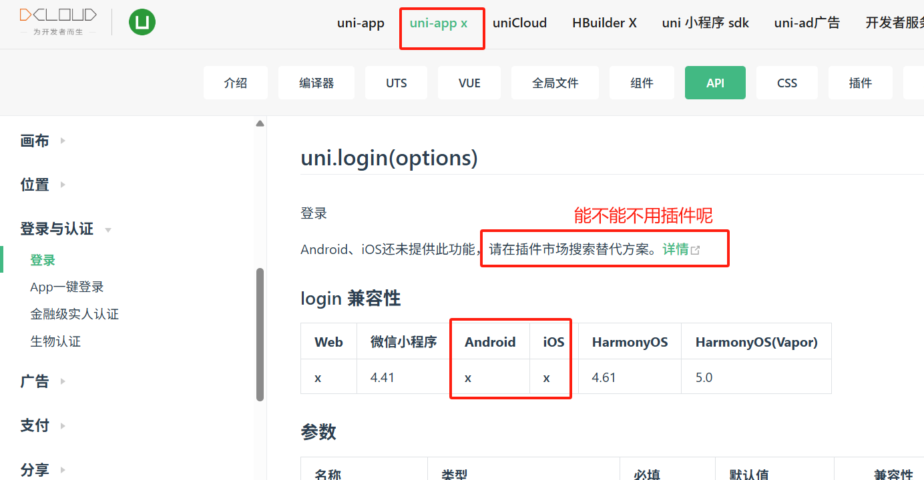Expand the 位置 sidebar section

point(43,185)
